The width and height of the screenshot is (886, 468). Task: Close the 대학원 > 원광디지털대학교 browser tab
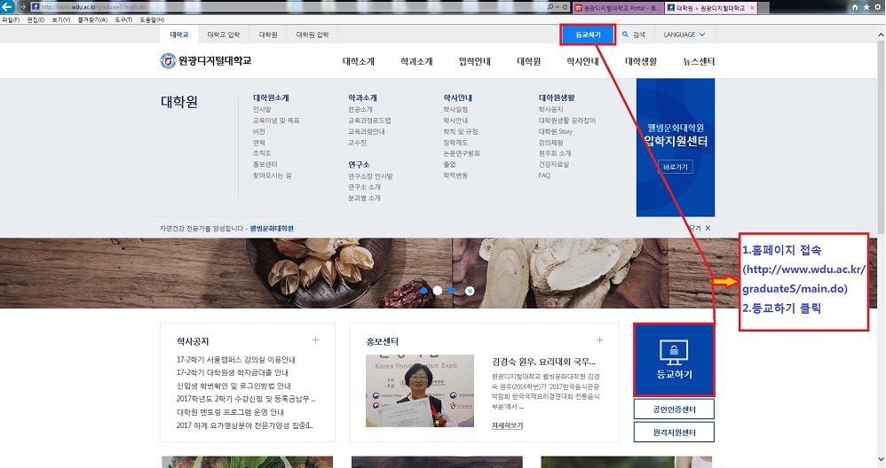(752, 8)
